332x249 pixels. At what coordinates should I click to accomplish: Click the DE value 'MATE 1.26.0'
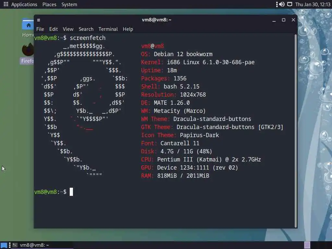(x=172, y=103)
